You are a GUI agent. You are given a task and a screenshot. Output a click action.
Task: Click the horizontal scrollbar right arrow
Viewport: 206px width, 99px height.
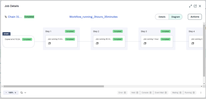click(202, 86)
